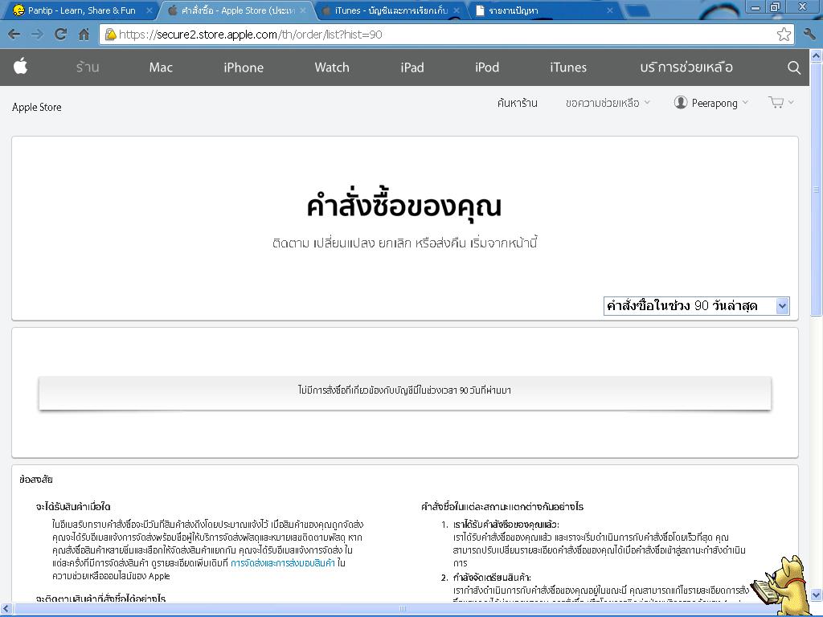The height and width of the screenshot is (617, 823).
Task: Click the horizontal scrollbar left arrow
Action: [6, 609]
